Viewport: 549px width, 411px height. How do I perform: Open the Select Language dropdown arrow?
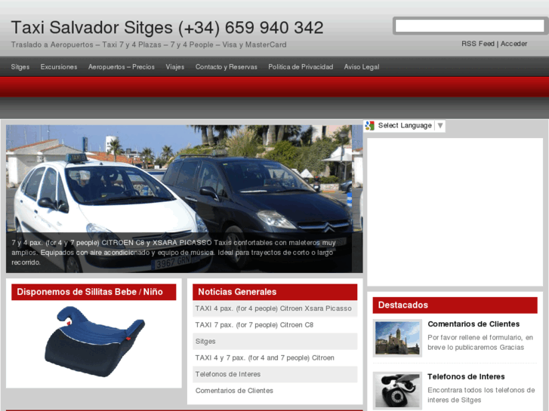[440, 126]
